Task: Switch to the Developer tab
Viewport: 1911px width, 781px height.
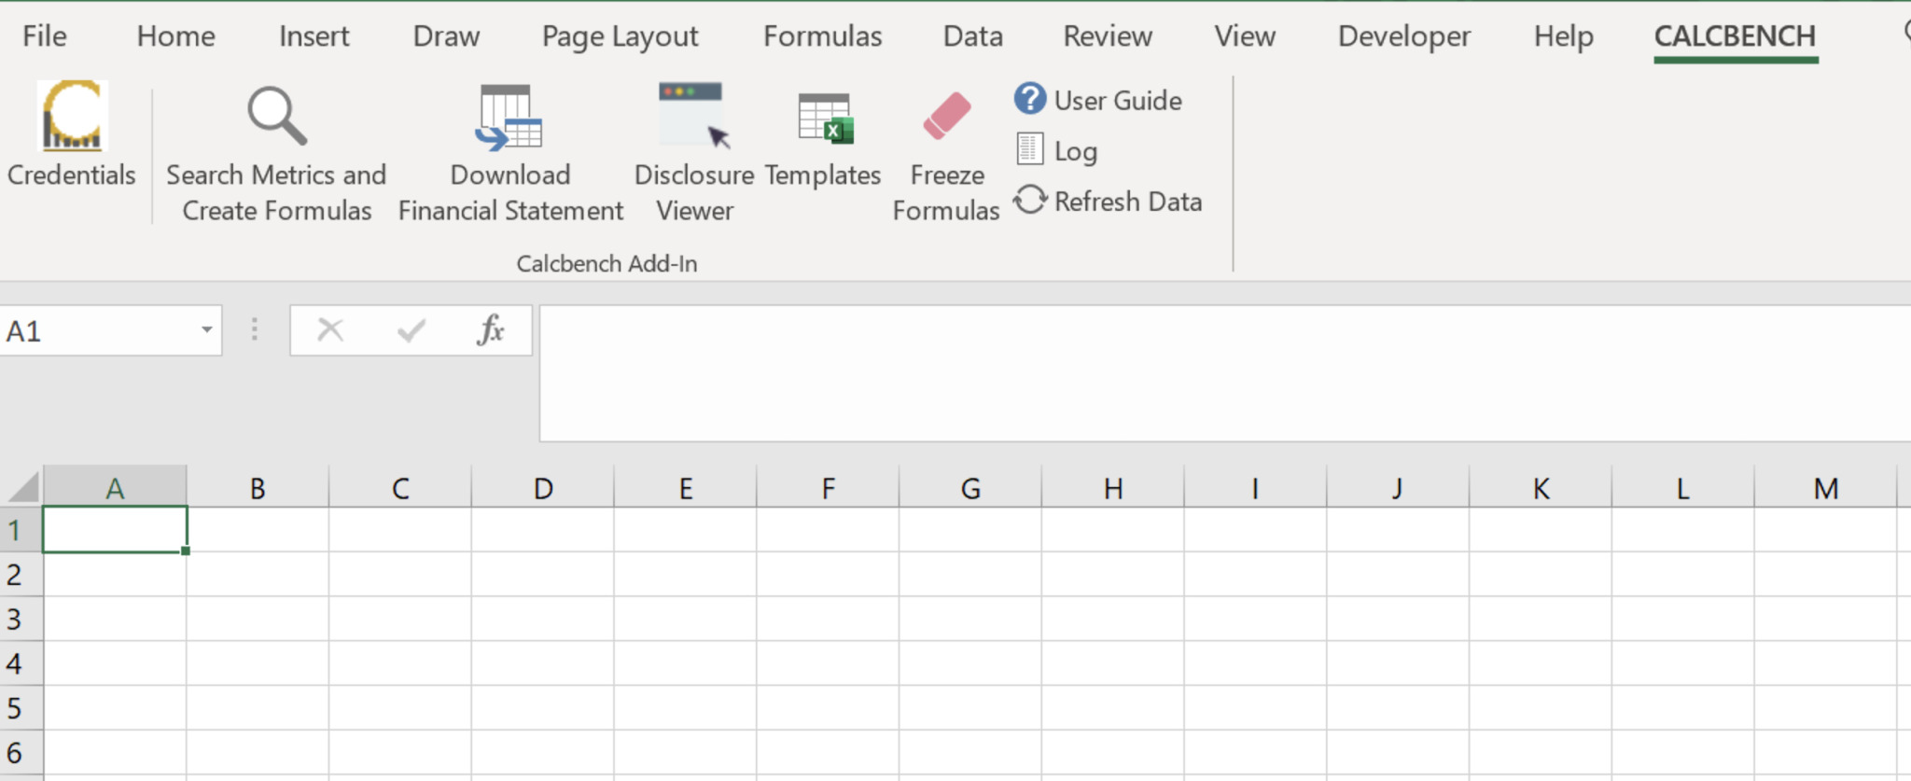Action: pyautogui.click(x=1403, y=36)
